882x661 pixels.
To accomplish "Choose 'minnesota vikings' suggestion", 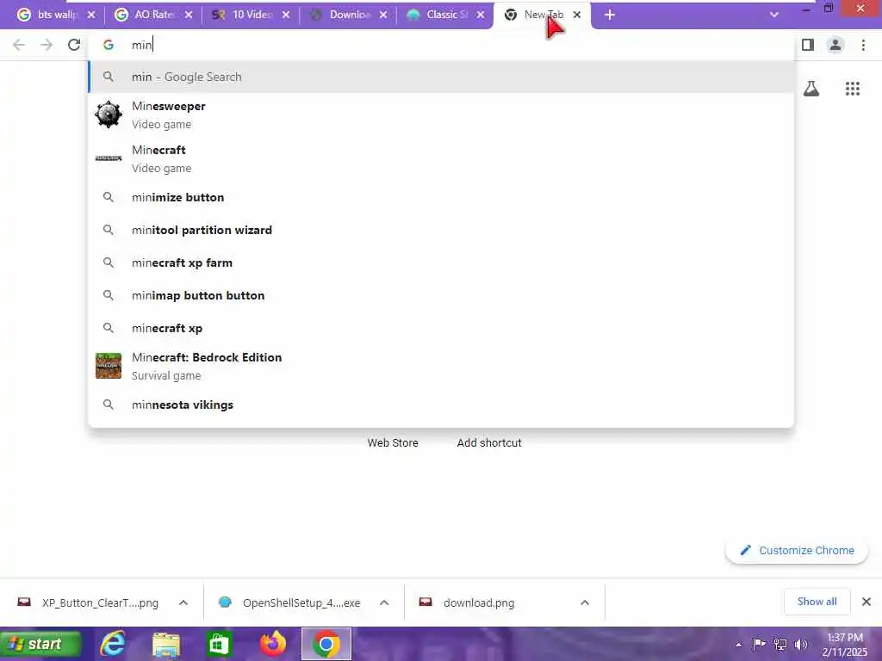I will [x=441, y=405].
